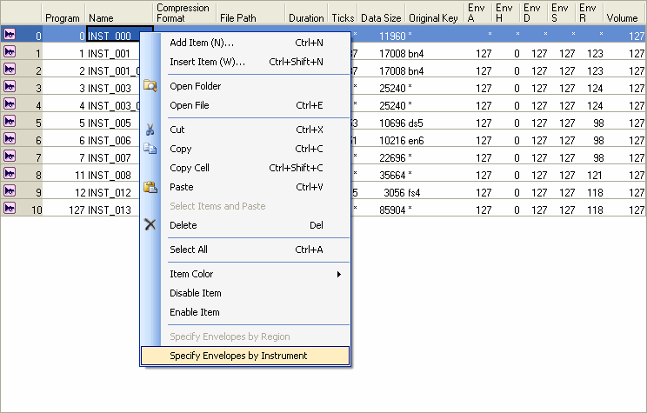Screen dimensions: 647x413
Task: Click the Delete X icon
Action: click(x=150, y=225)
